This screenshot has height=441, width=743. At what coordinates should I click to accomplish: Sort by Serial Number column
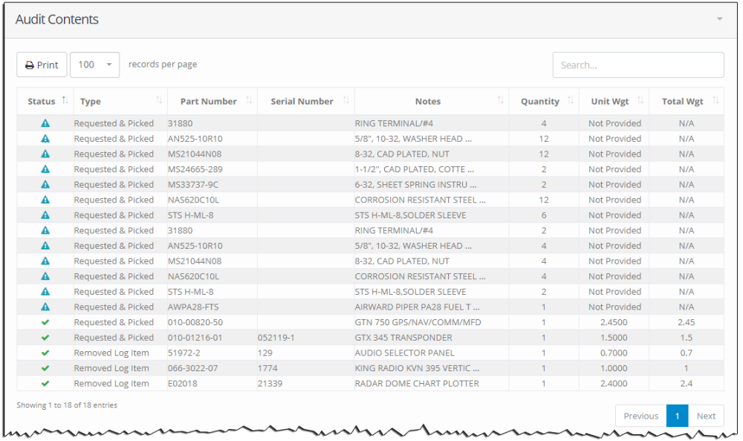point(305,101)
